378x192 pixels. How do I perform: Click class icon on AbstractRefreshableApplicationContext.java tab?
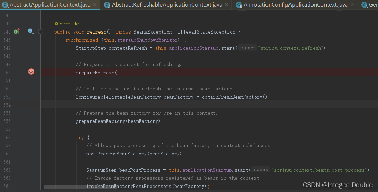[107, 5]
